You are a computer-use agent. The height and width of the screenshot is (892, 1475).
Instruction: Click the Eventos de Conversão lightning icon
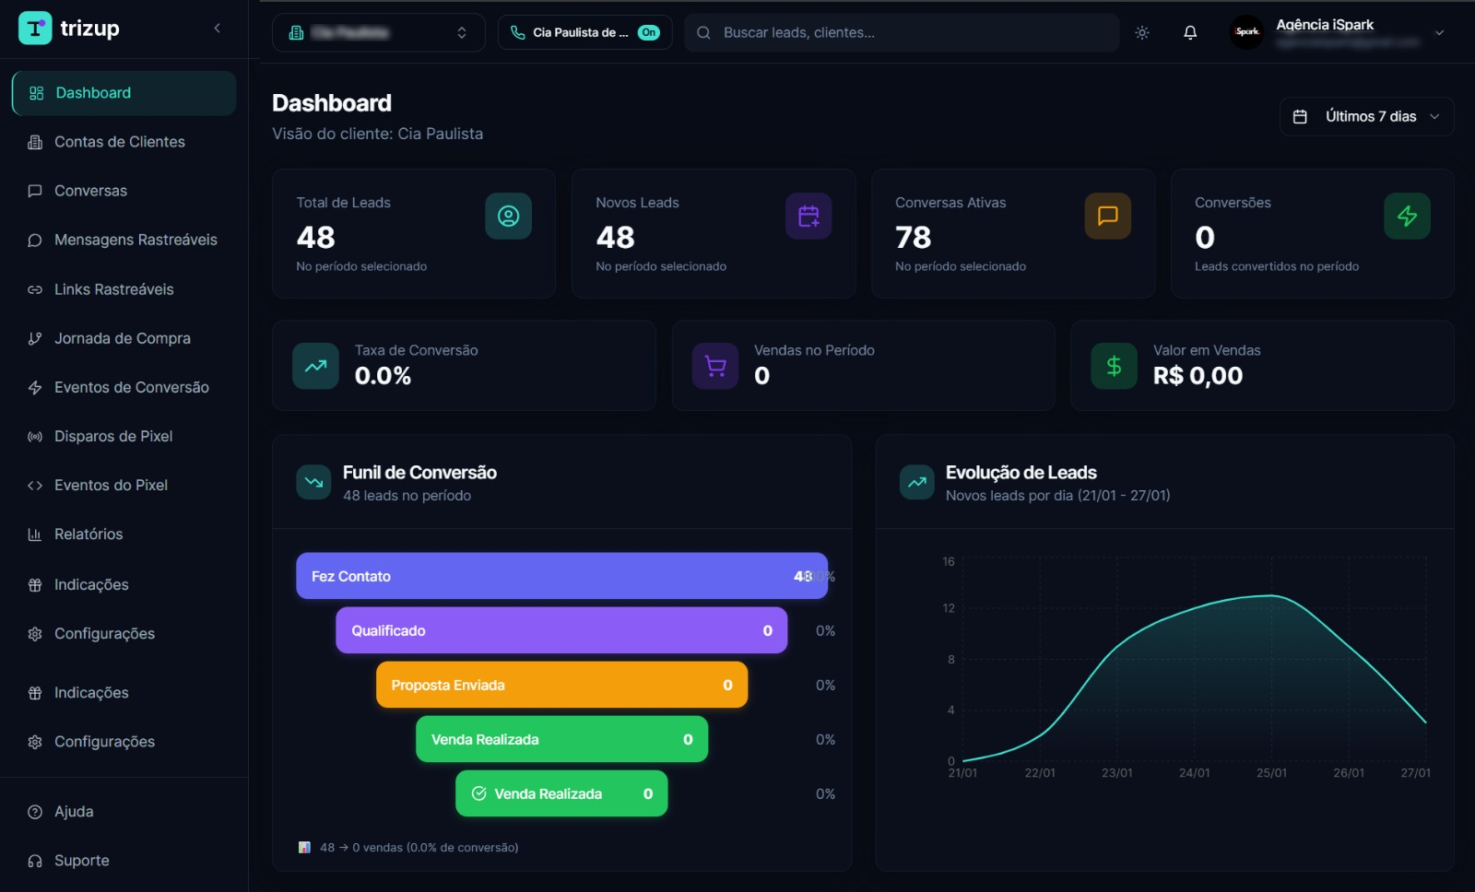click(x=35, y=387)
